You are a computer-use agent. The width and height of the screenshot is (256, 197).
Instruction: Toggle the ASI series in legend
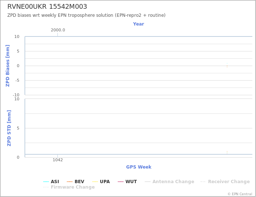click(x=51, y=182)
